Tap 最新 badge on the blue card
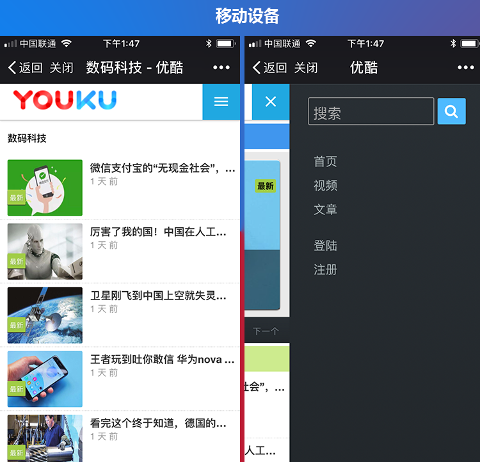Image resolution: width=480 pixels, height=462 pixels. click(266, 186)
